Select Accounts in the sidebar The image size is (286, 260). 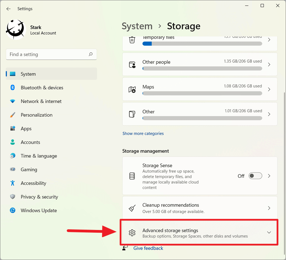(x=31, y=142)
